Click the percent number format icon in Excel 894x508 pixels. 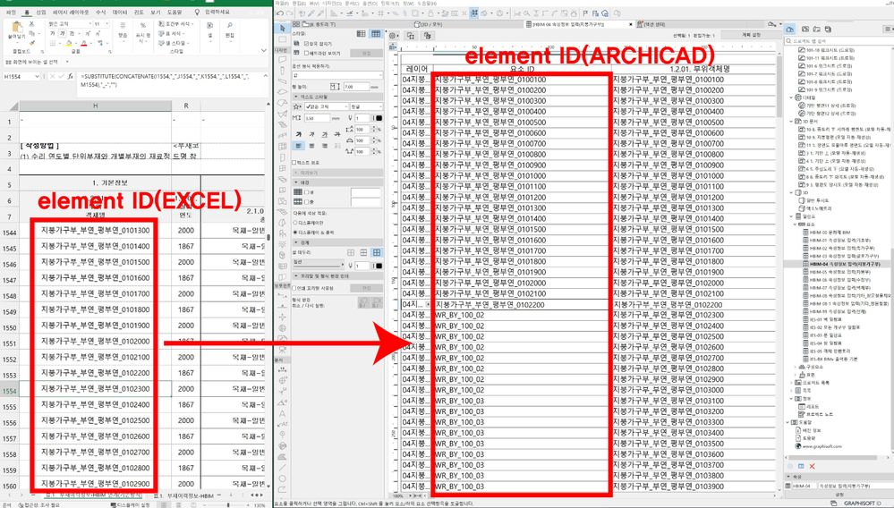coord(142,26)
